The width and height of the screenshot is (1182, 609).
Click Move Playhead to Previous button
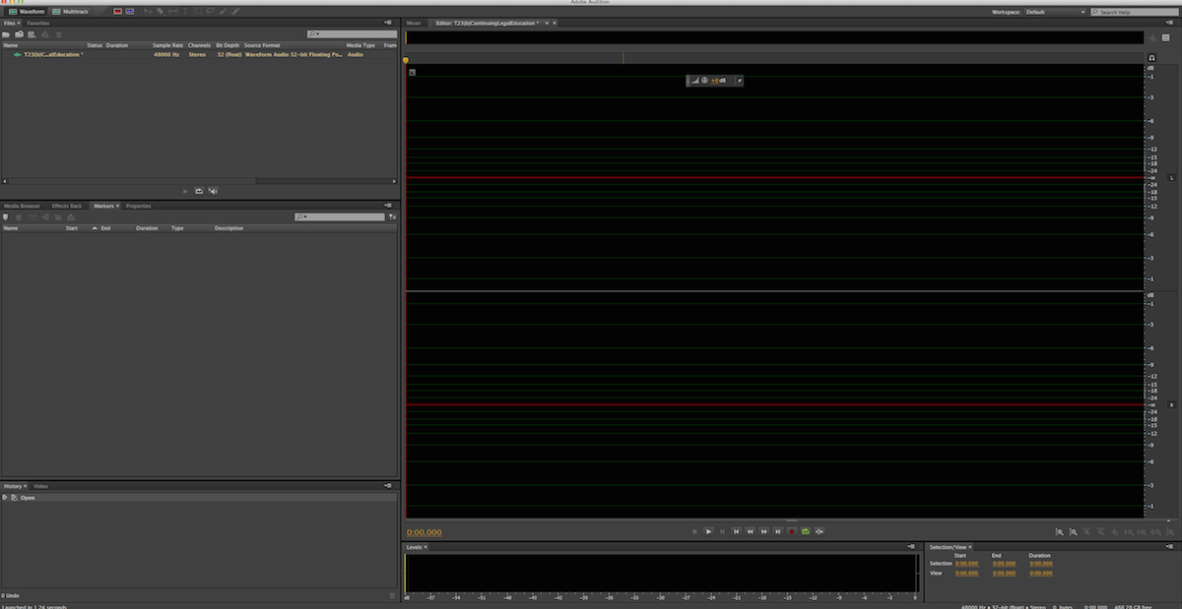tap(736, 531)
